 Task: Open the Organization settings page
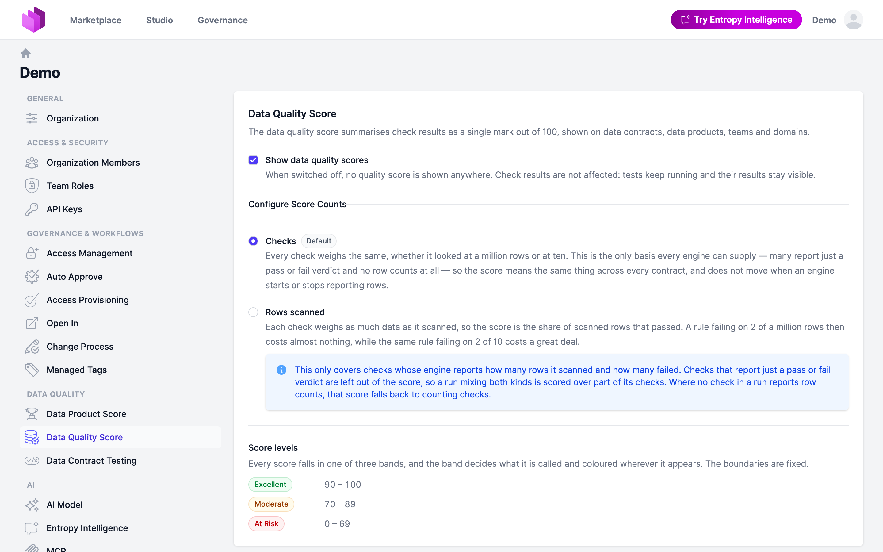pyautogui.click(x=120, y=118)
